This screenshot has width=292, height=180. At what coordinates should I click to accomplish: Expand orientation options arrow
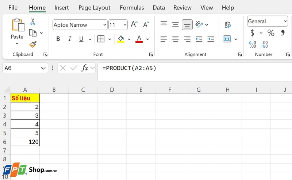click(207, 24)
